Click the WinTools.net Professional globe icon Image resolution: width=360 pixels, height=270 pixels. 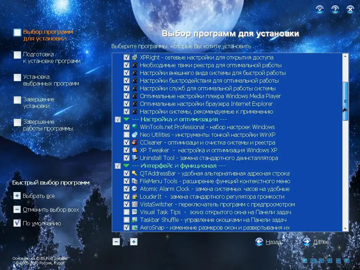coord(135,127)
